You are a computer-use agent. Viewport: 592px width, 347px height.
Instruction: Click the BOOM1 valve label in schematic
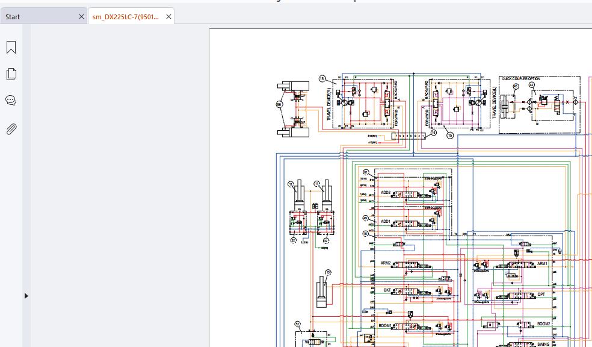(384, 325)
